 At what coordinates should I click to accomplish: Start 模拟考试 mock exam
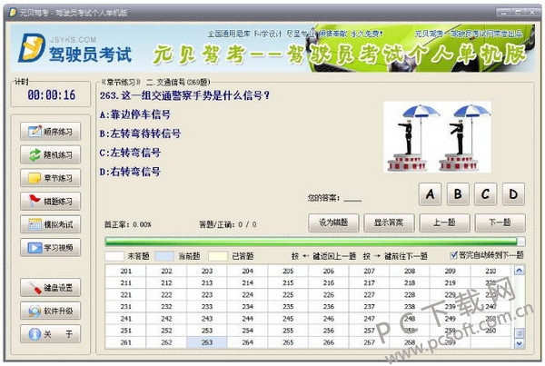[50, 224]
